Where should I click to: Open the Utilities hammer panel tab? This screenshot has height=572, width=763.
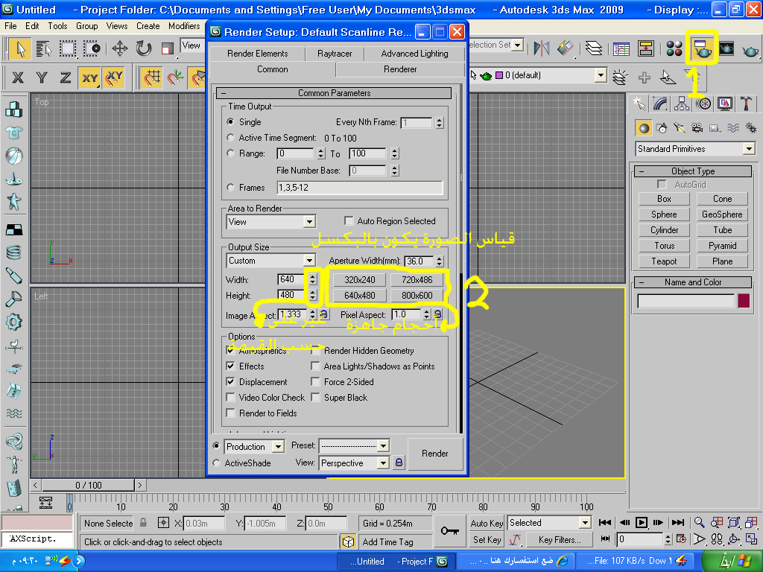tap(746, 103)
